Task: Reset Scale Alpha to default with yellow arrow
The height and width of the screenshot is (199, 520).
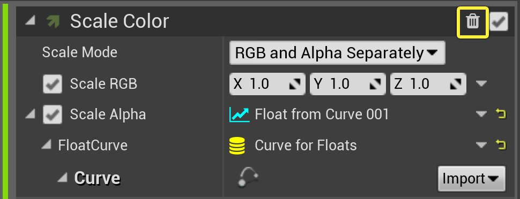Action: pyautogui.click(x=501, y=114)
